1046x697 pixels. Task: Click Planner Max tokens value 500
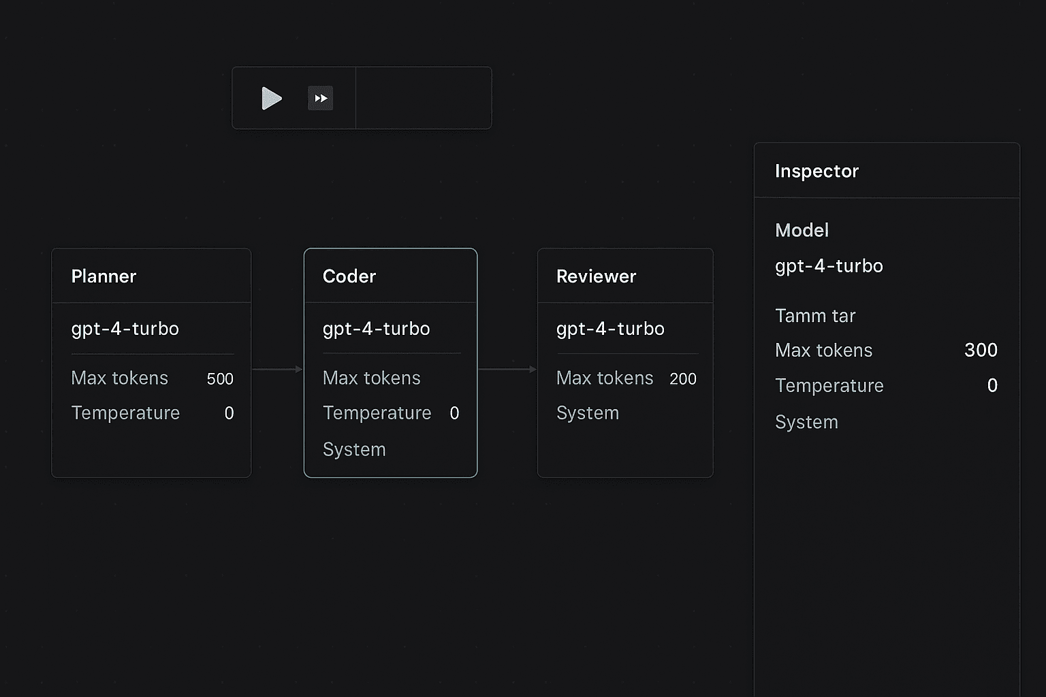click(220, 379)
